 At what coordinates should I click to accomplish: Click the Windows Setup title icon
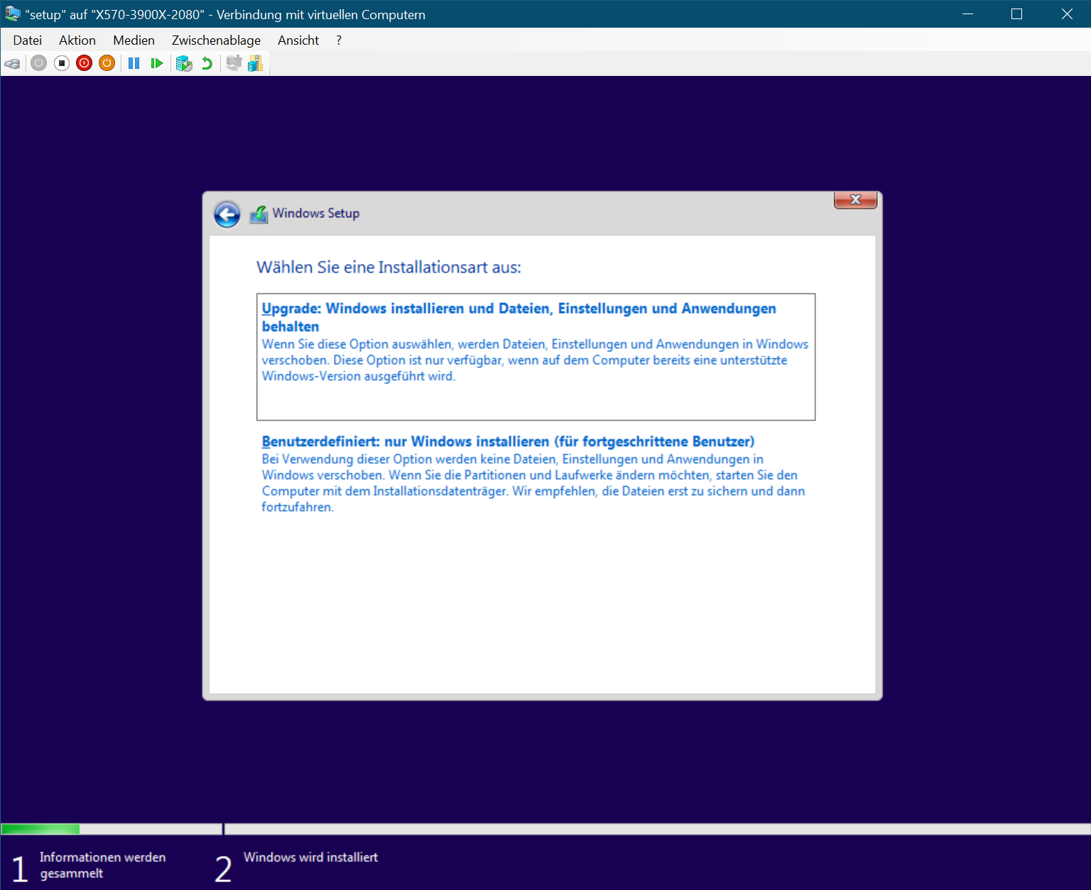pyautogui.click(x=259, y=214)
